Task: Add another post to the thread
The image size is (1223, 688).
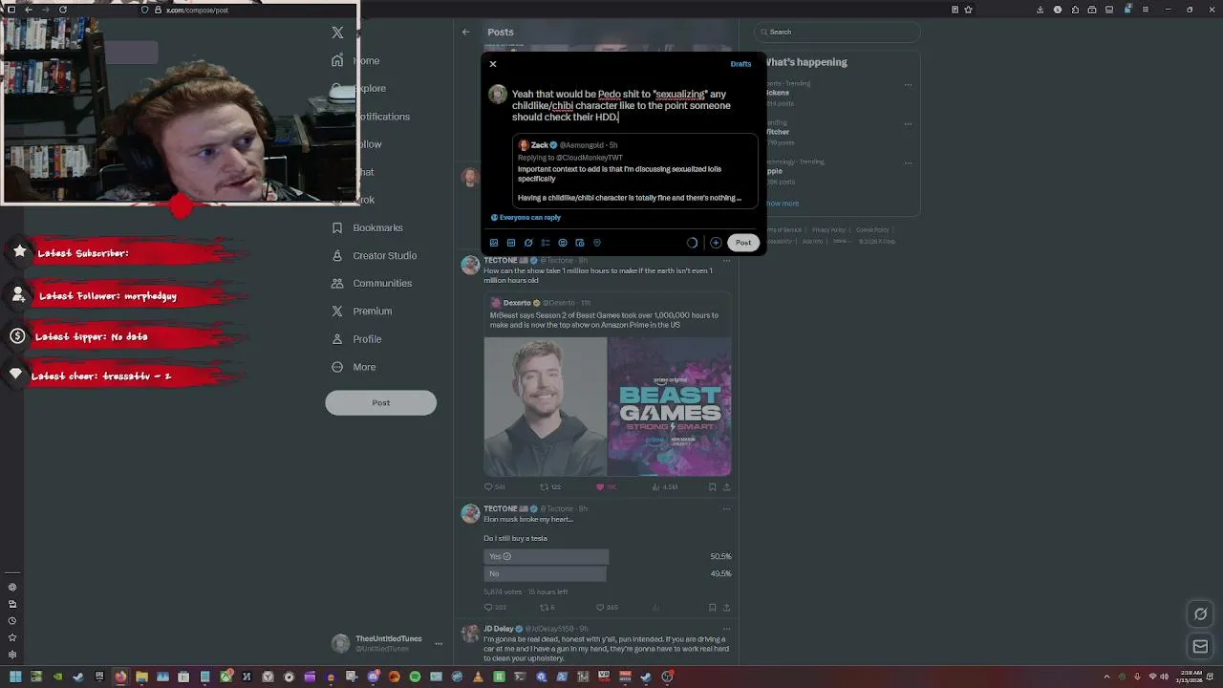Action: (716, 243)
